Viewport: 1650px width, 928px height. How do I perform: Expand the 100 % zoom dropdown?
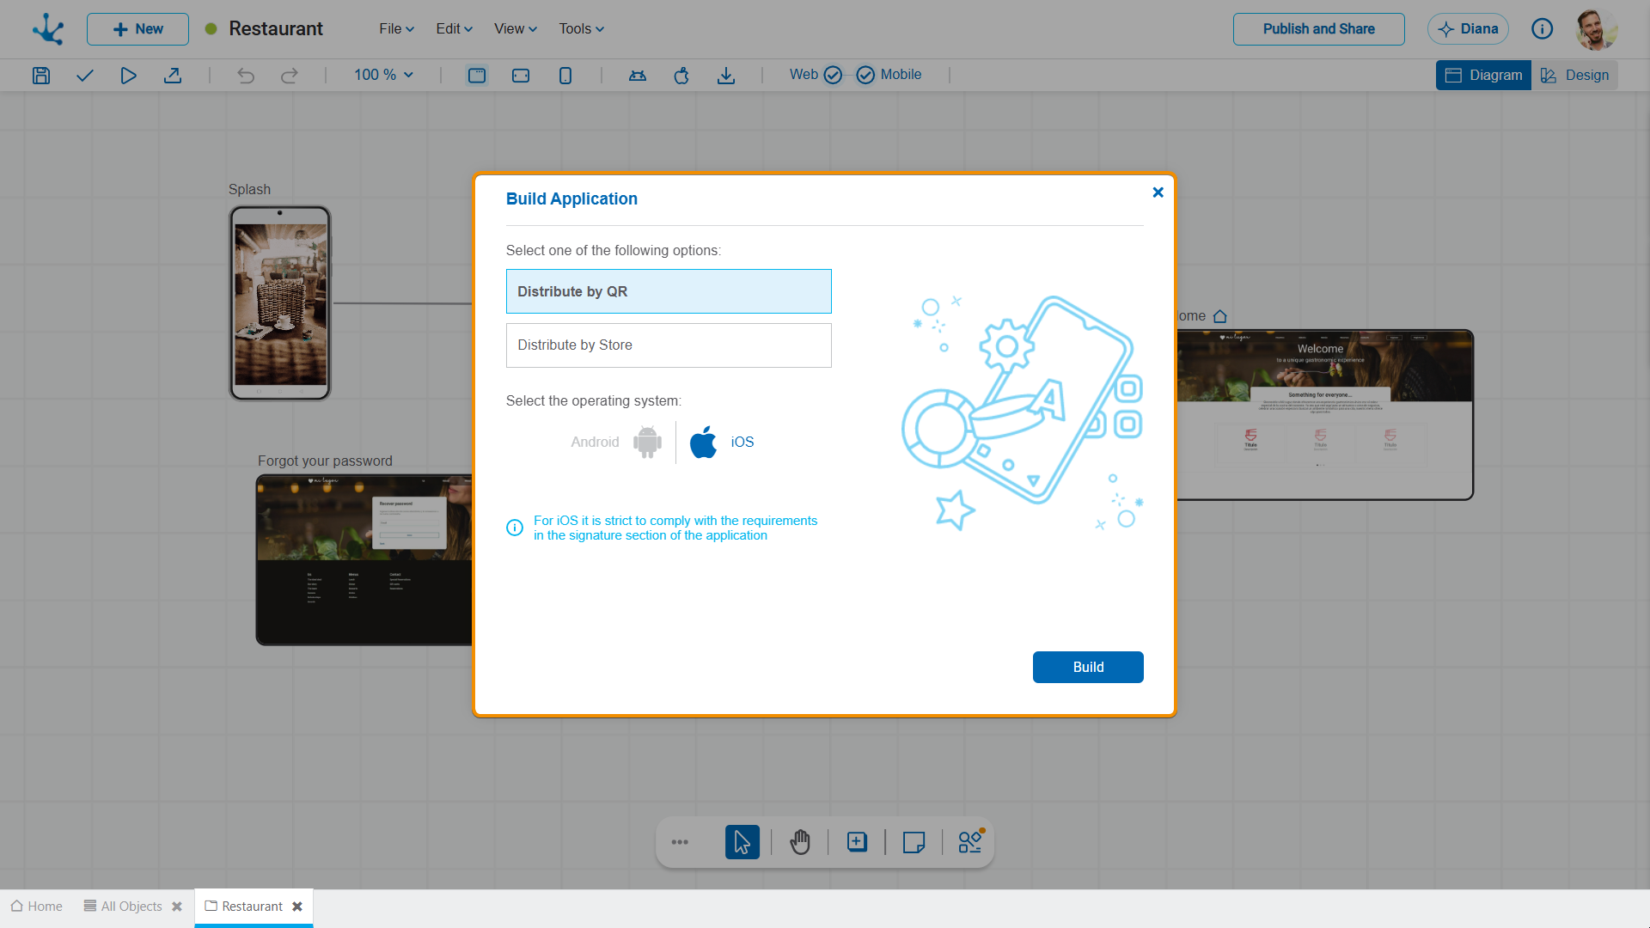click(383, 75)
